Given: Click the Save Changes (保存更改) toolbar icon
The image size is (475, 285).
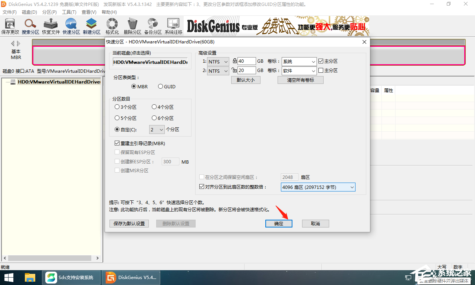Looking at the screenshot, I should tap(10, 26).
